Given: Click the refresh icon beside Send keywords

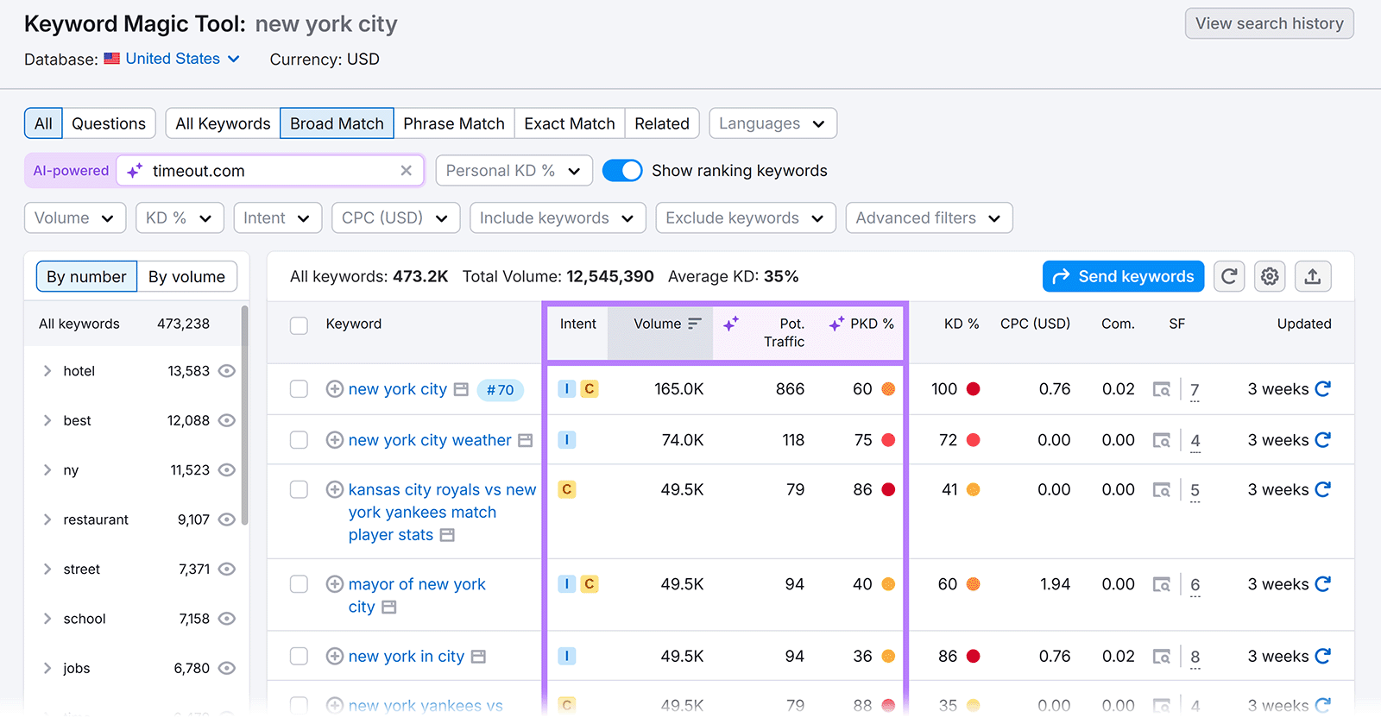Looking at the screenshot, I should pos(1229,276).
